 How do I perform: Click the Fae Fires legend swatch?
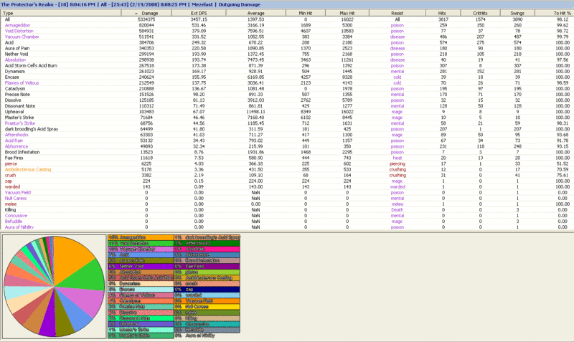pos(207,266)
